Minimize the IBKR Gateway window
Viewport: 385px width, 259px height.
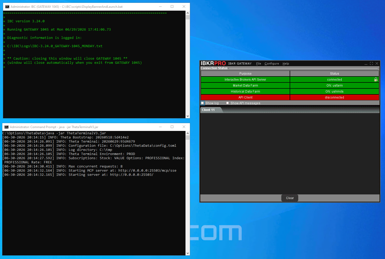click(366, 64)
